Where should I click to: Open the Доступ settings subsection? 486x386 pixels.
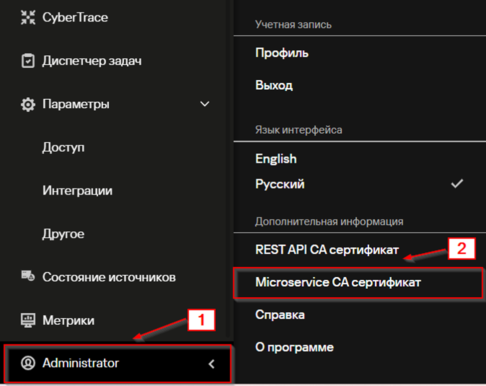pyautogui.click(x=63, y=148)
